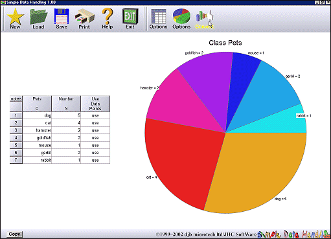This screenshot has width=331, height=239.
Task: Click number cell for mouse
Action: (x=66, y=145)
